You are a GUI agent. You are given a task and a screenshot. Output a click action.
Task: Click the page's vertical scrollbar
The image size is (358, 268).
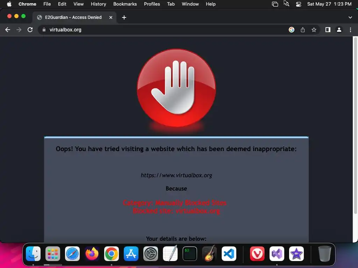pyautogui.click(x=355, y=125)
